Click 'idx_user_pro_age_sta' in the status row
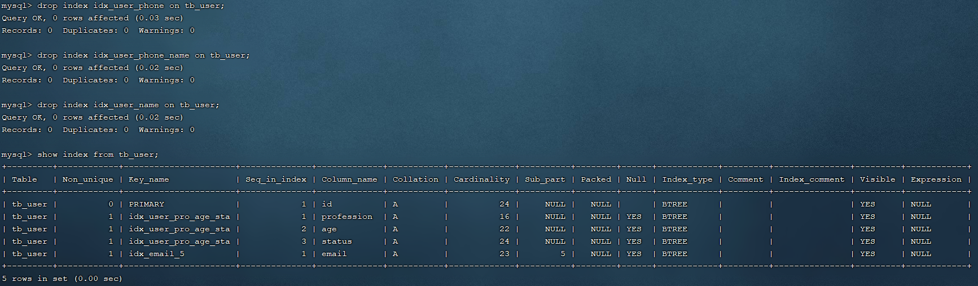The height and width of the screenshot is (286, 978). point(179,241)
